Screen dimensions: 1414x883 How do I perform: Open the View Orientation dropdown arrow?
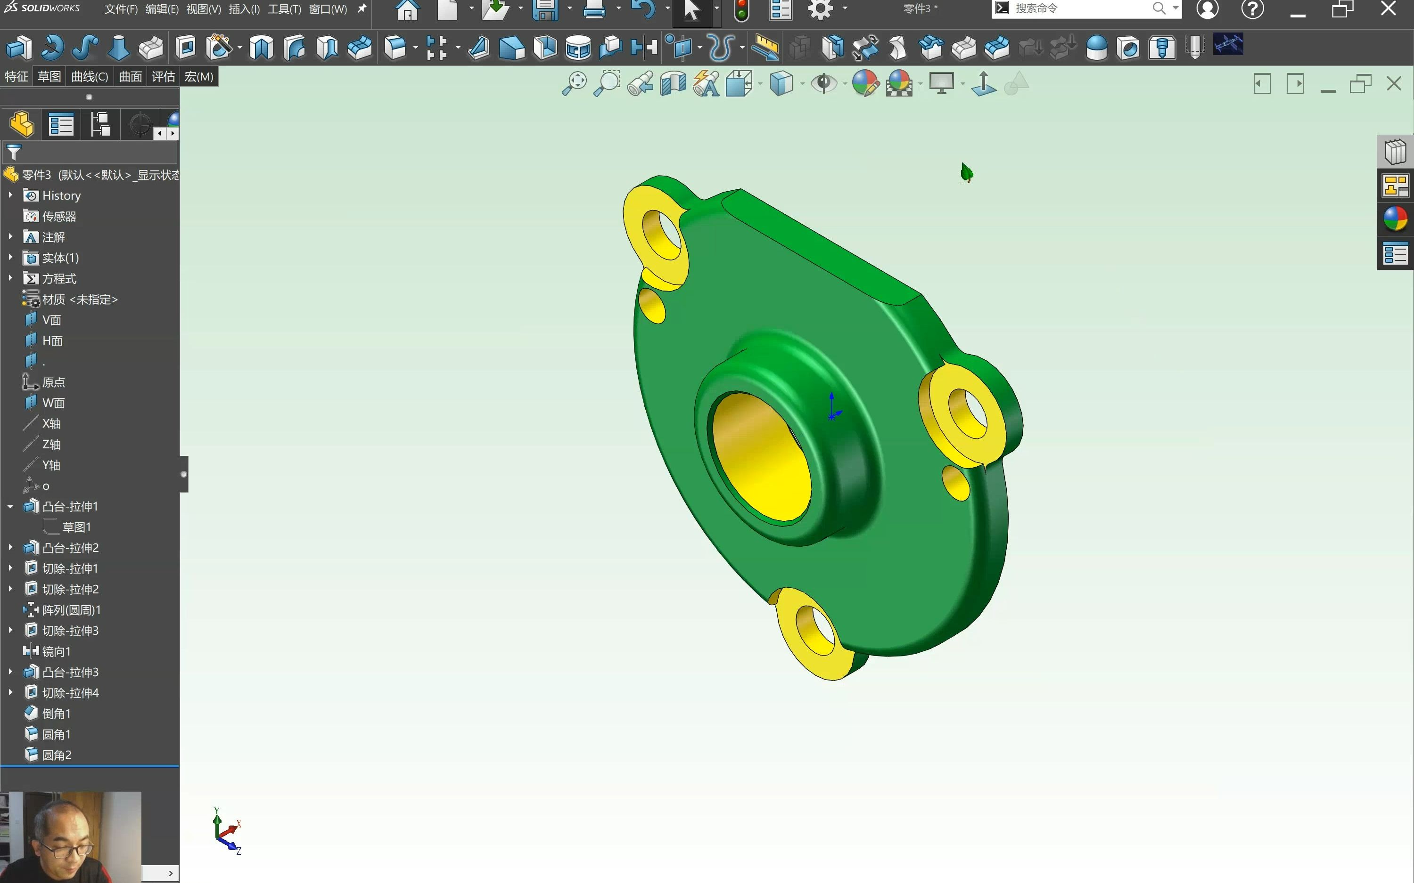point(760,84)
